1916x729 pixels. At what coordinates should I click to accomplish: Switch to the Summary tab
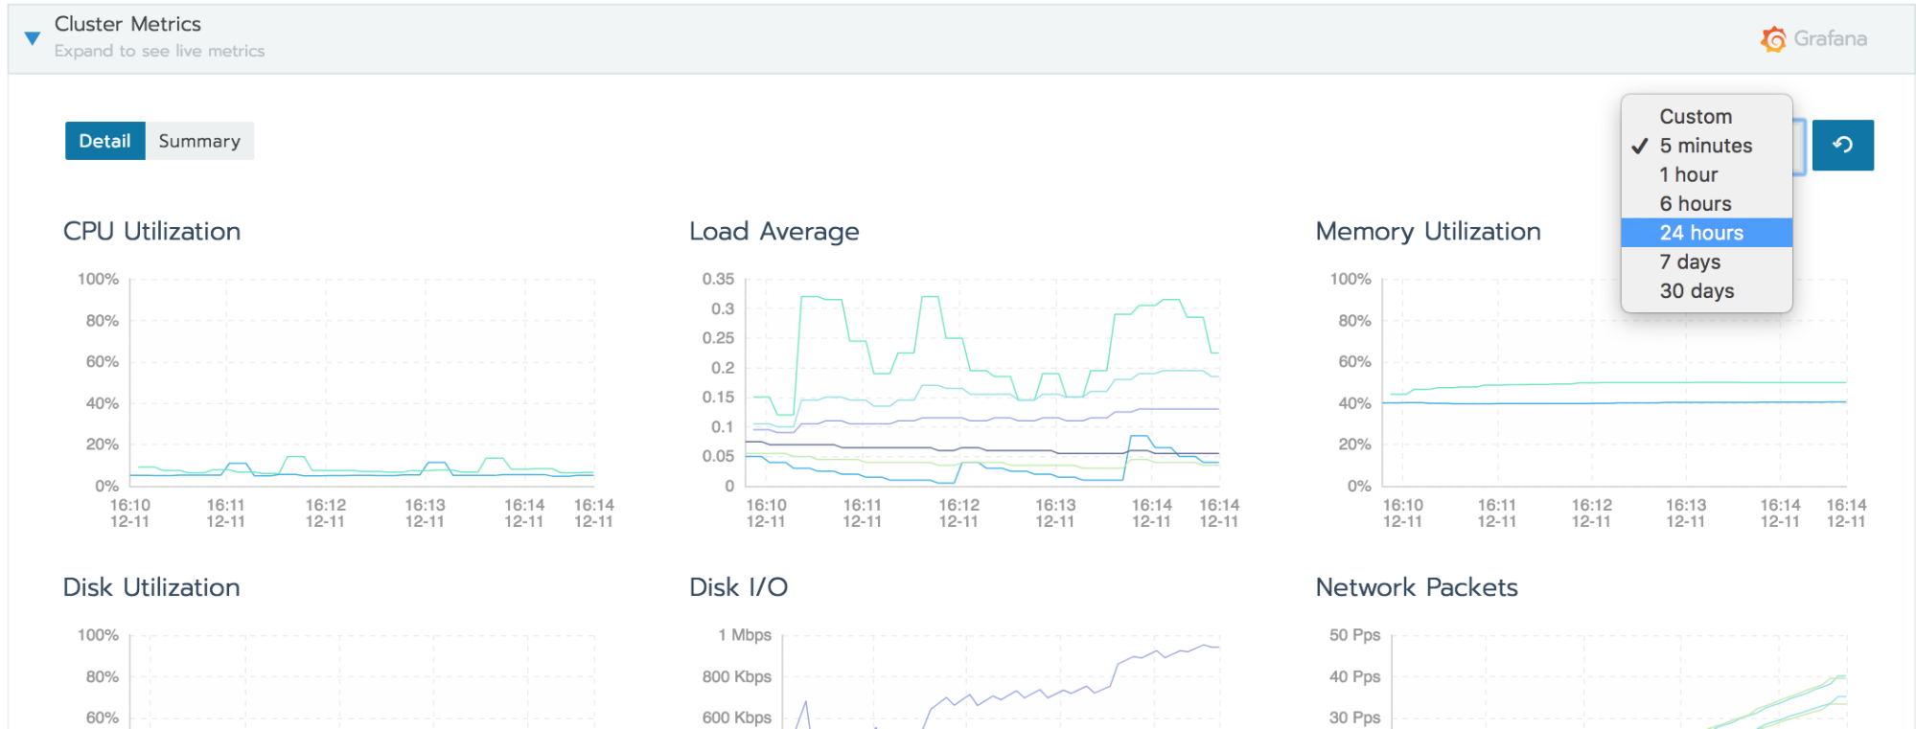point(199,141)
